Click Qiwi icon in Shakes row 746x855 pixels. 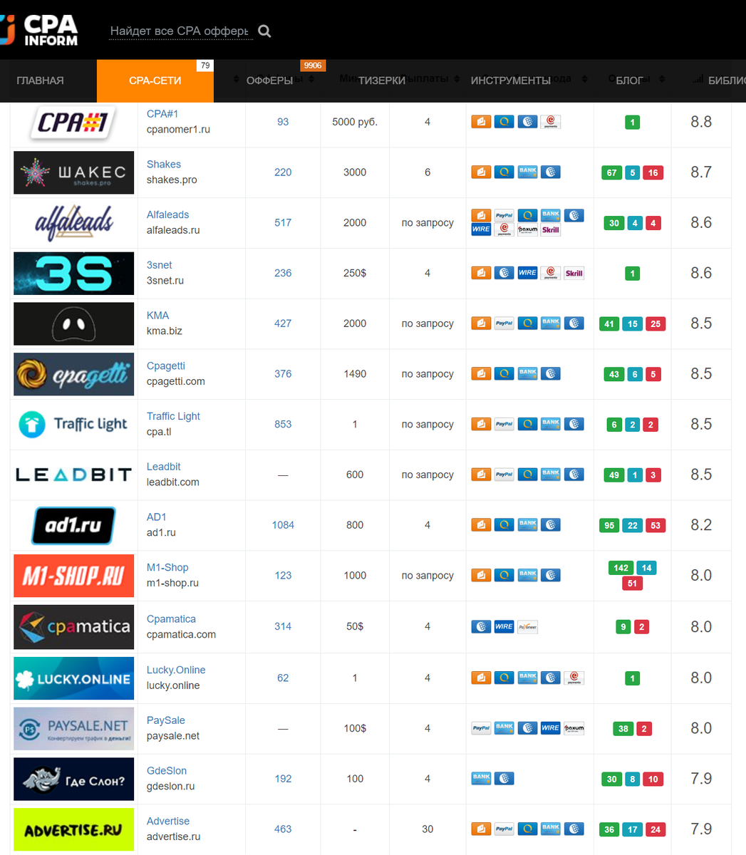504,172
